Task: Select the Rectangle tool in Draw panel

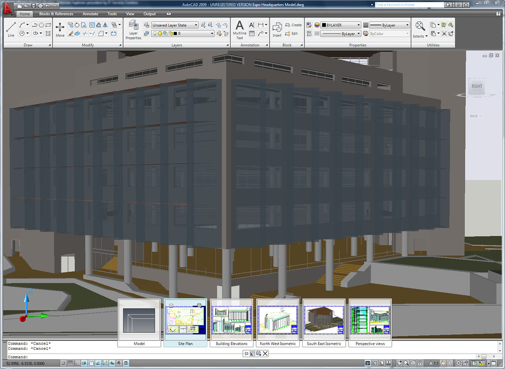Action: pyautogui.click(x=48, y=25)
